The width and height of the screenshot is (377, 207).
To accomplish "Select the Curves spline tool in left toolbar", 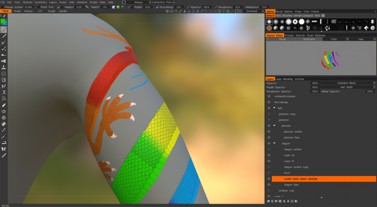I will pos(4,86).
